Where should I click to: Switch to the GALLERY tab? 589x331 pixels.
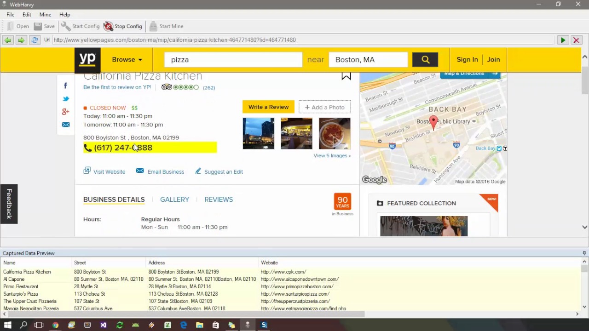(174, 200)
